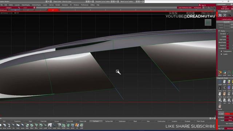Apply random color diagnostic shade

click(x=229, y=82)
